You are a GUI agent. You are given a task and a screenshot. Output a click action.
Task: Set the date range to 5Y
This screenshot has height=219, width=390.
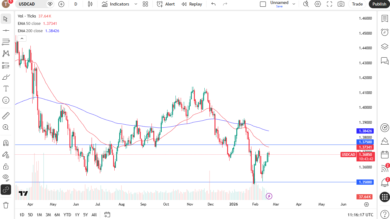click(x=85, y=215)
